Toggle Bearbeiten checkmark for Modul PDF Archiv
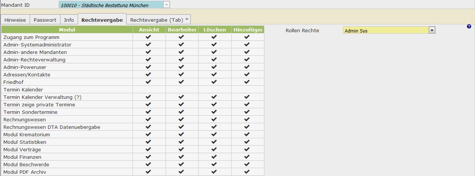The height and width of the screenshot is (176, 475). pyautogui.click(x=181, y=172)
